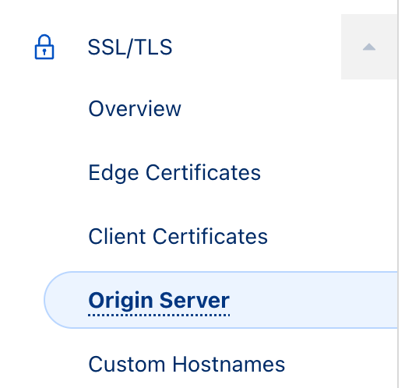
Task: Open Client Certificates settings
Action: point(178,236)
